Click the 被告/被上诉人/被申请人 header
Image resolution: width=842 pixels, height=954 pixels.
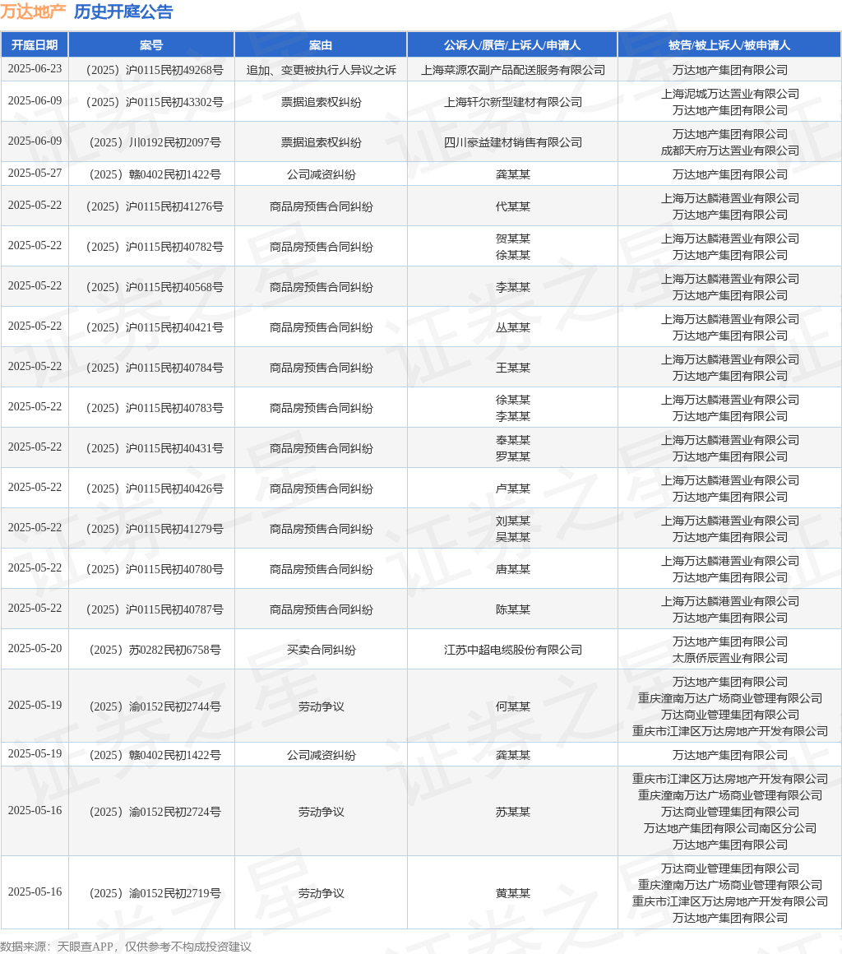(729, 45)
